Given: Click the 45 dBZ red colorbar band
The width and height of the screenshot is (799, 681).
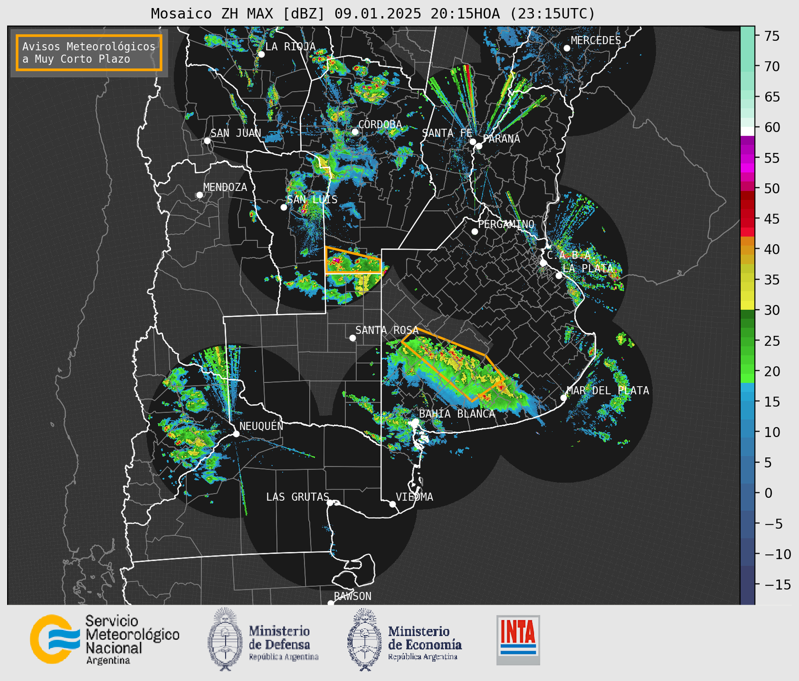Looking at the screenshot, I should click(x=747, y=219).
